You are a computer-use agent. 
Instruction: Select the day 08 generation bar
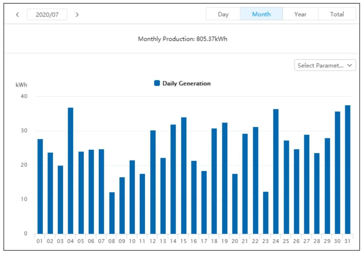click(112, 213)
